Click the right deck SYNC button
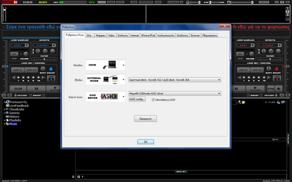Image resolution: width=292 pixels, height=182 pixels. pos(271,88)
